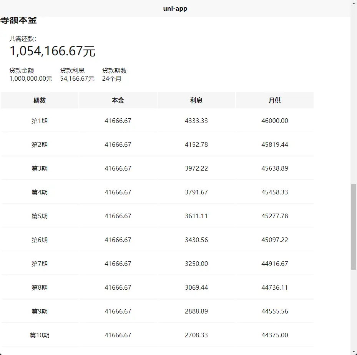The height and width of the screenshot is (355, 357).
Task: Click the 共需还款 label
Action: (x=23, y=39)
